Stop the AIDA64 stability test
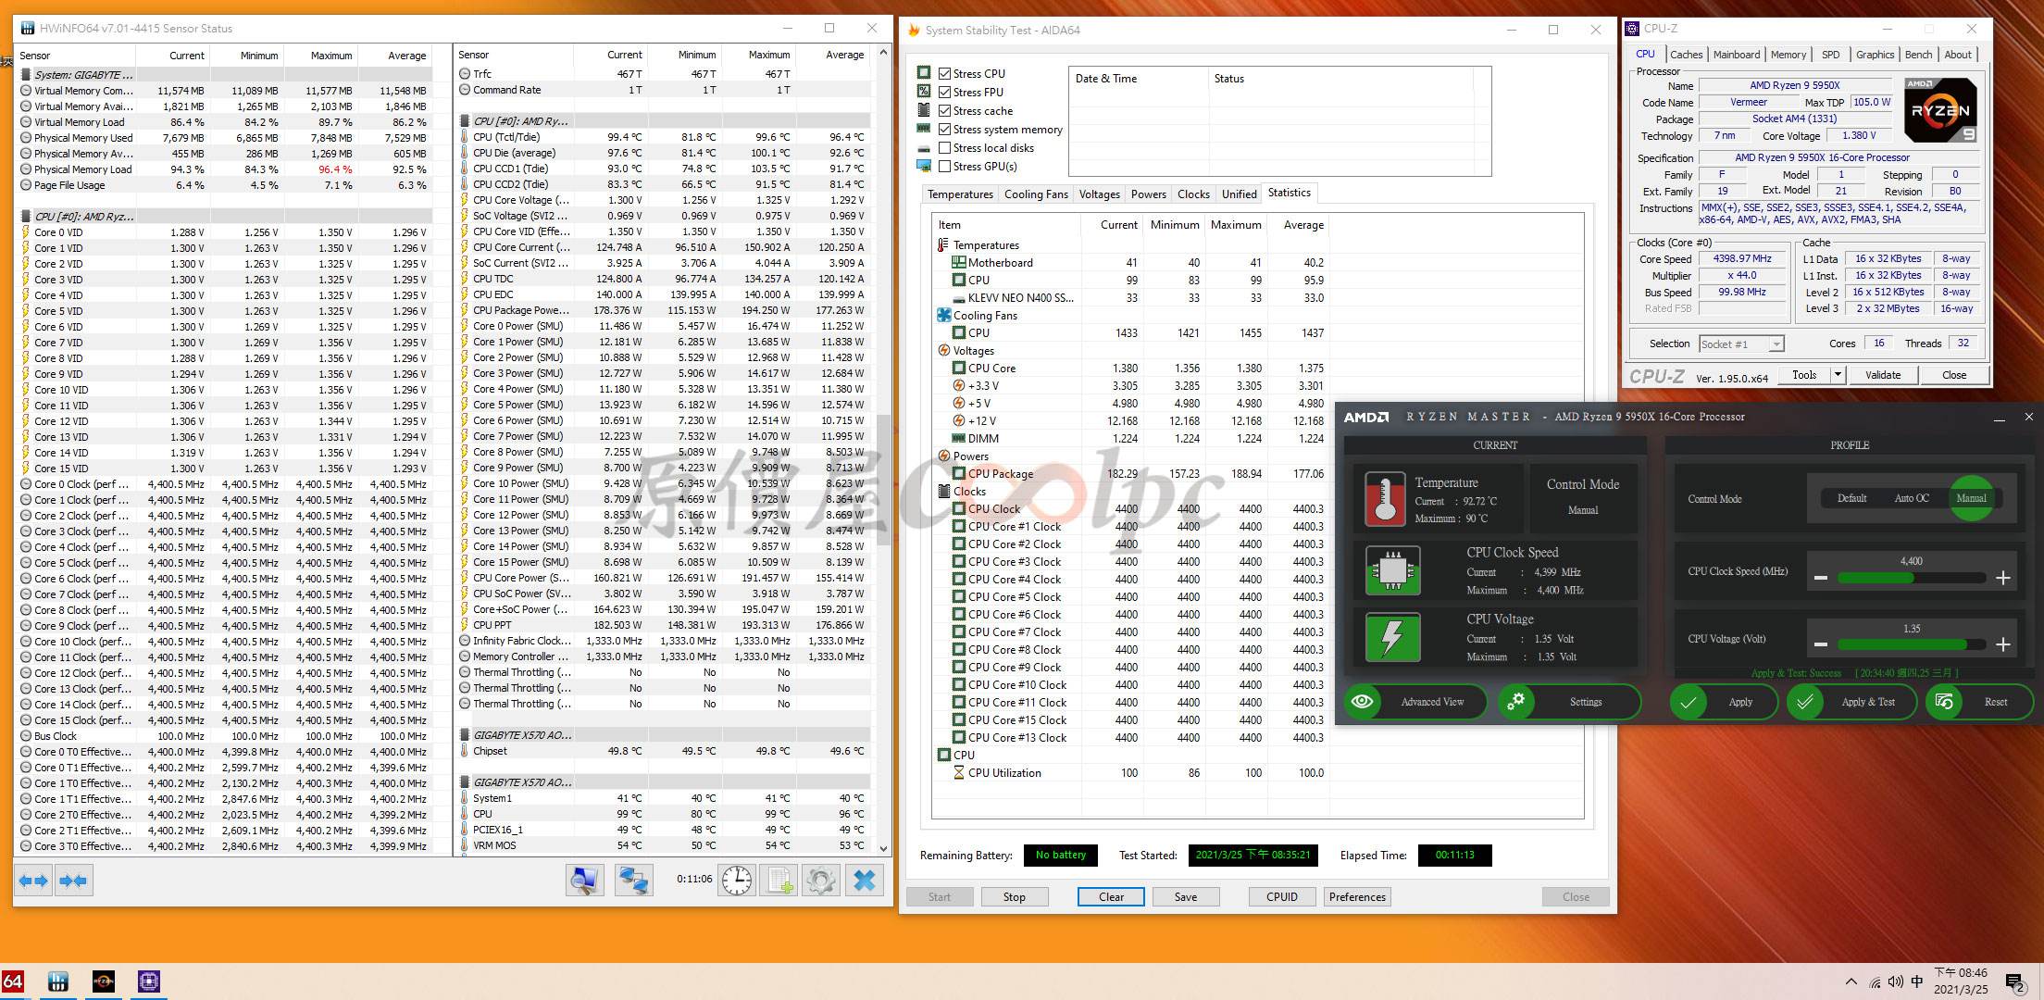Image resolution: width=2044 pixels, height=1000 pixels. 1014,897
